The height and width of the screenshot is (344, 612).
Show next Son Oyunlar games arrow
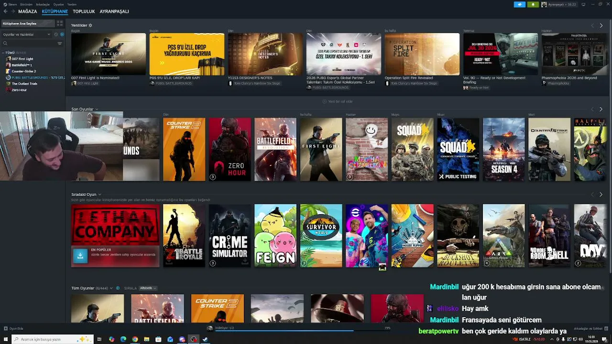(x=601, y=109)
